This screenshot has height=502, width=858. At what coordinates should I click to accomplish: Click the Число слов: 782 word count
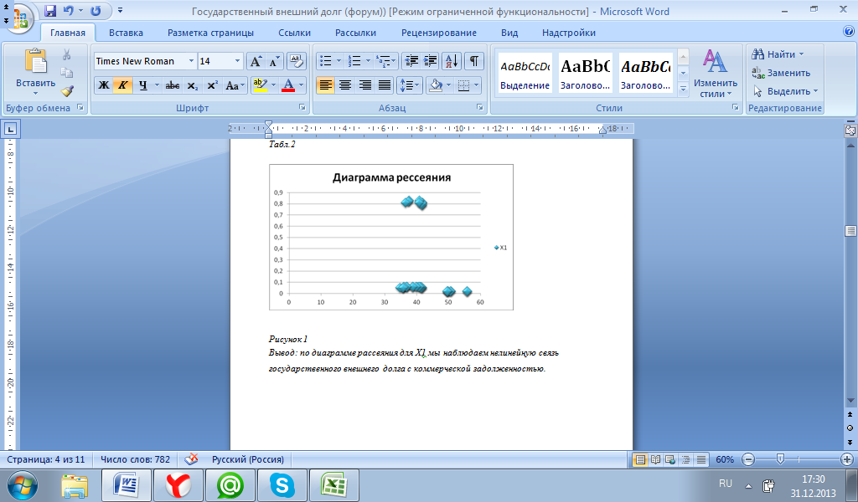pos(135,459)
